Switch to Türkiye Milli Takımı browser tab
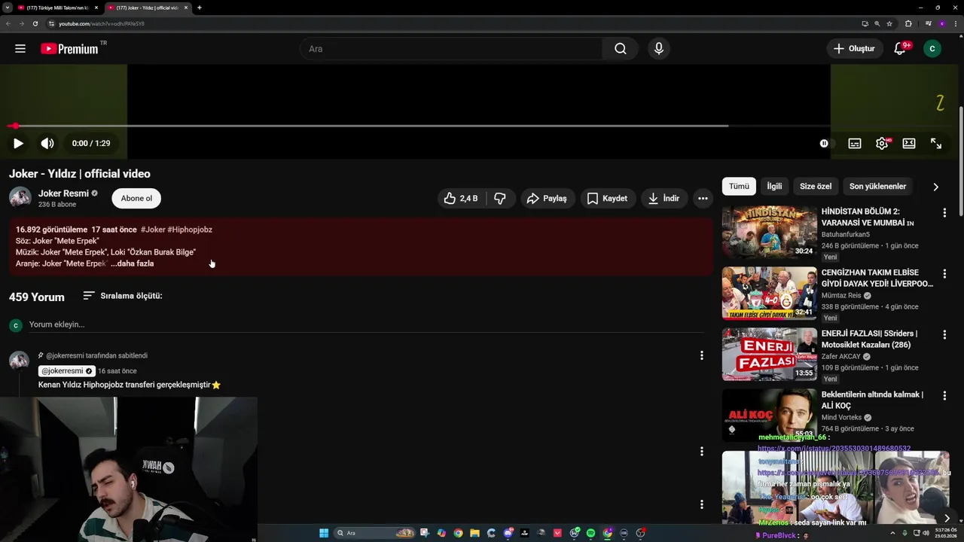This screenshot has width=964, height=542. [x=58, y=8]
